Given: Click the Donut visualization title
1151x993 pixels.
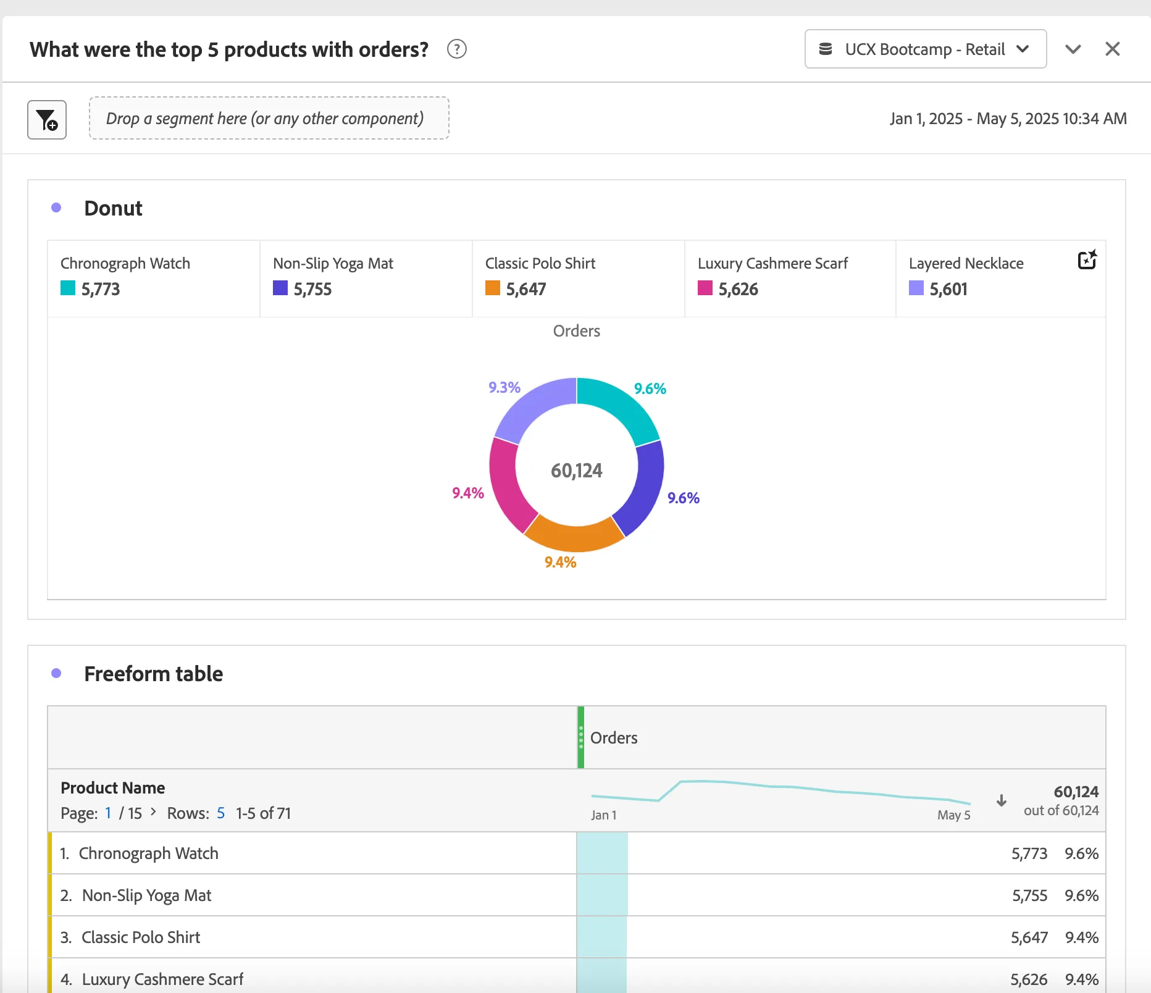Looking at the screenshot, I should 113,208.
